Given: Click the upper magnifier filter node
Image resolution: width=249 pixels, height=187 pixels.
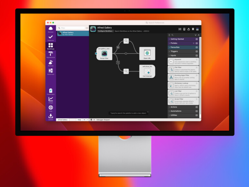Looking at the screenshot, I should pyautogui.click(x=126, y=41).
